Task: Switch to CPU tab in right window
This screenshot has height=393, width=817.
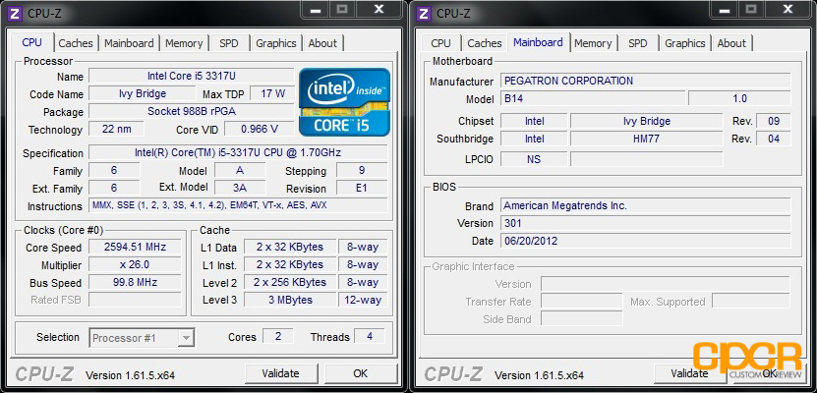Action: tap(440, 43)
